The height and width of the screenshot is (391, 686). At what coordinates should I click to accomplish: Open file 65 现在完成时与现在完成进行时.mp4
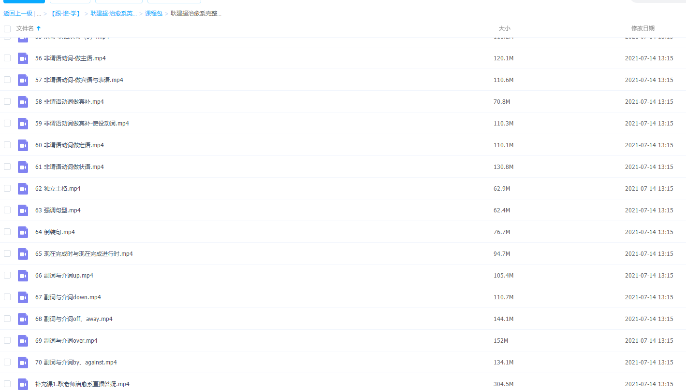84,254
